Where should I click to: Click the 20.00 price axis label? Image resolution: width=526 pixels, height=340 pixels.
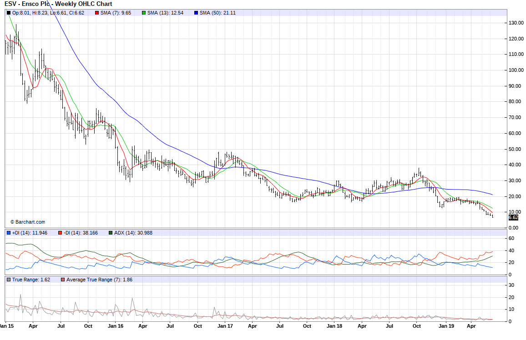click(515, 196)
